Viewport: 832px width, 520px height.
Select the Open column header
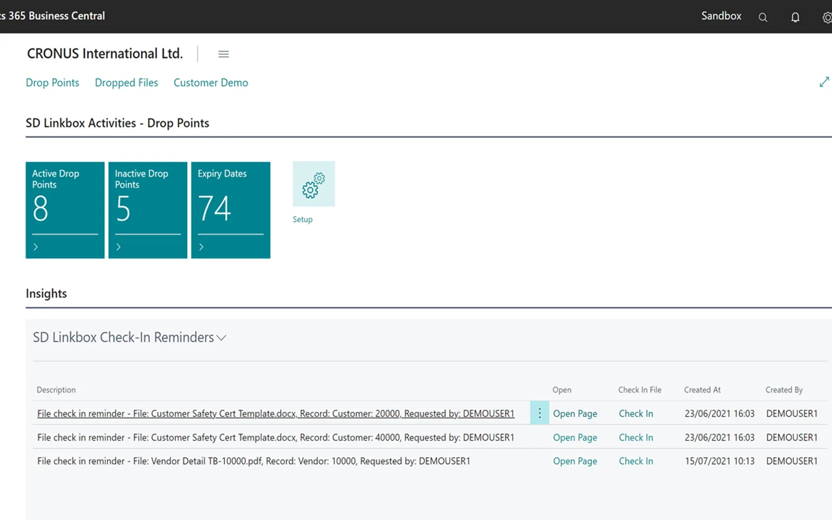coord(562,390)
